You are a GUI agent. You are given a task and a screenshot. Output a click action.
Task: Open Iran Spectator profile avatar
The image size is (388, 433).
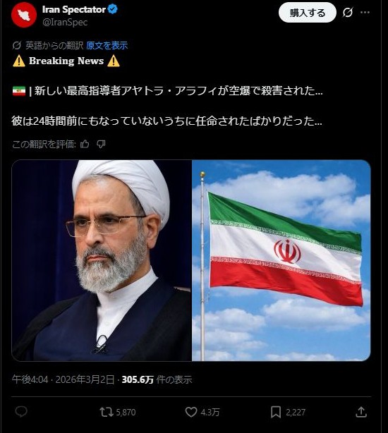pyautogui.click(x=24, y=15)
